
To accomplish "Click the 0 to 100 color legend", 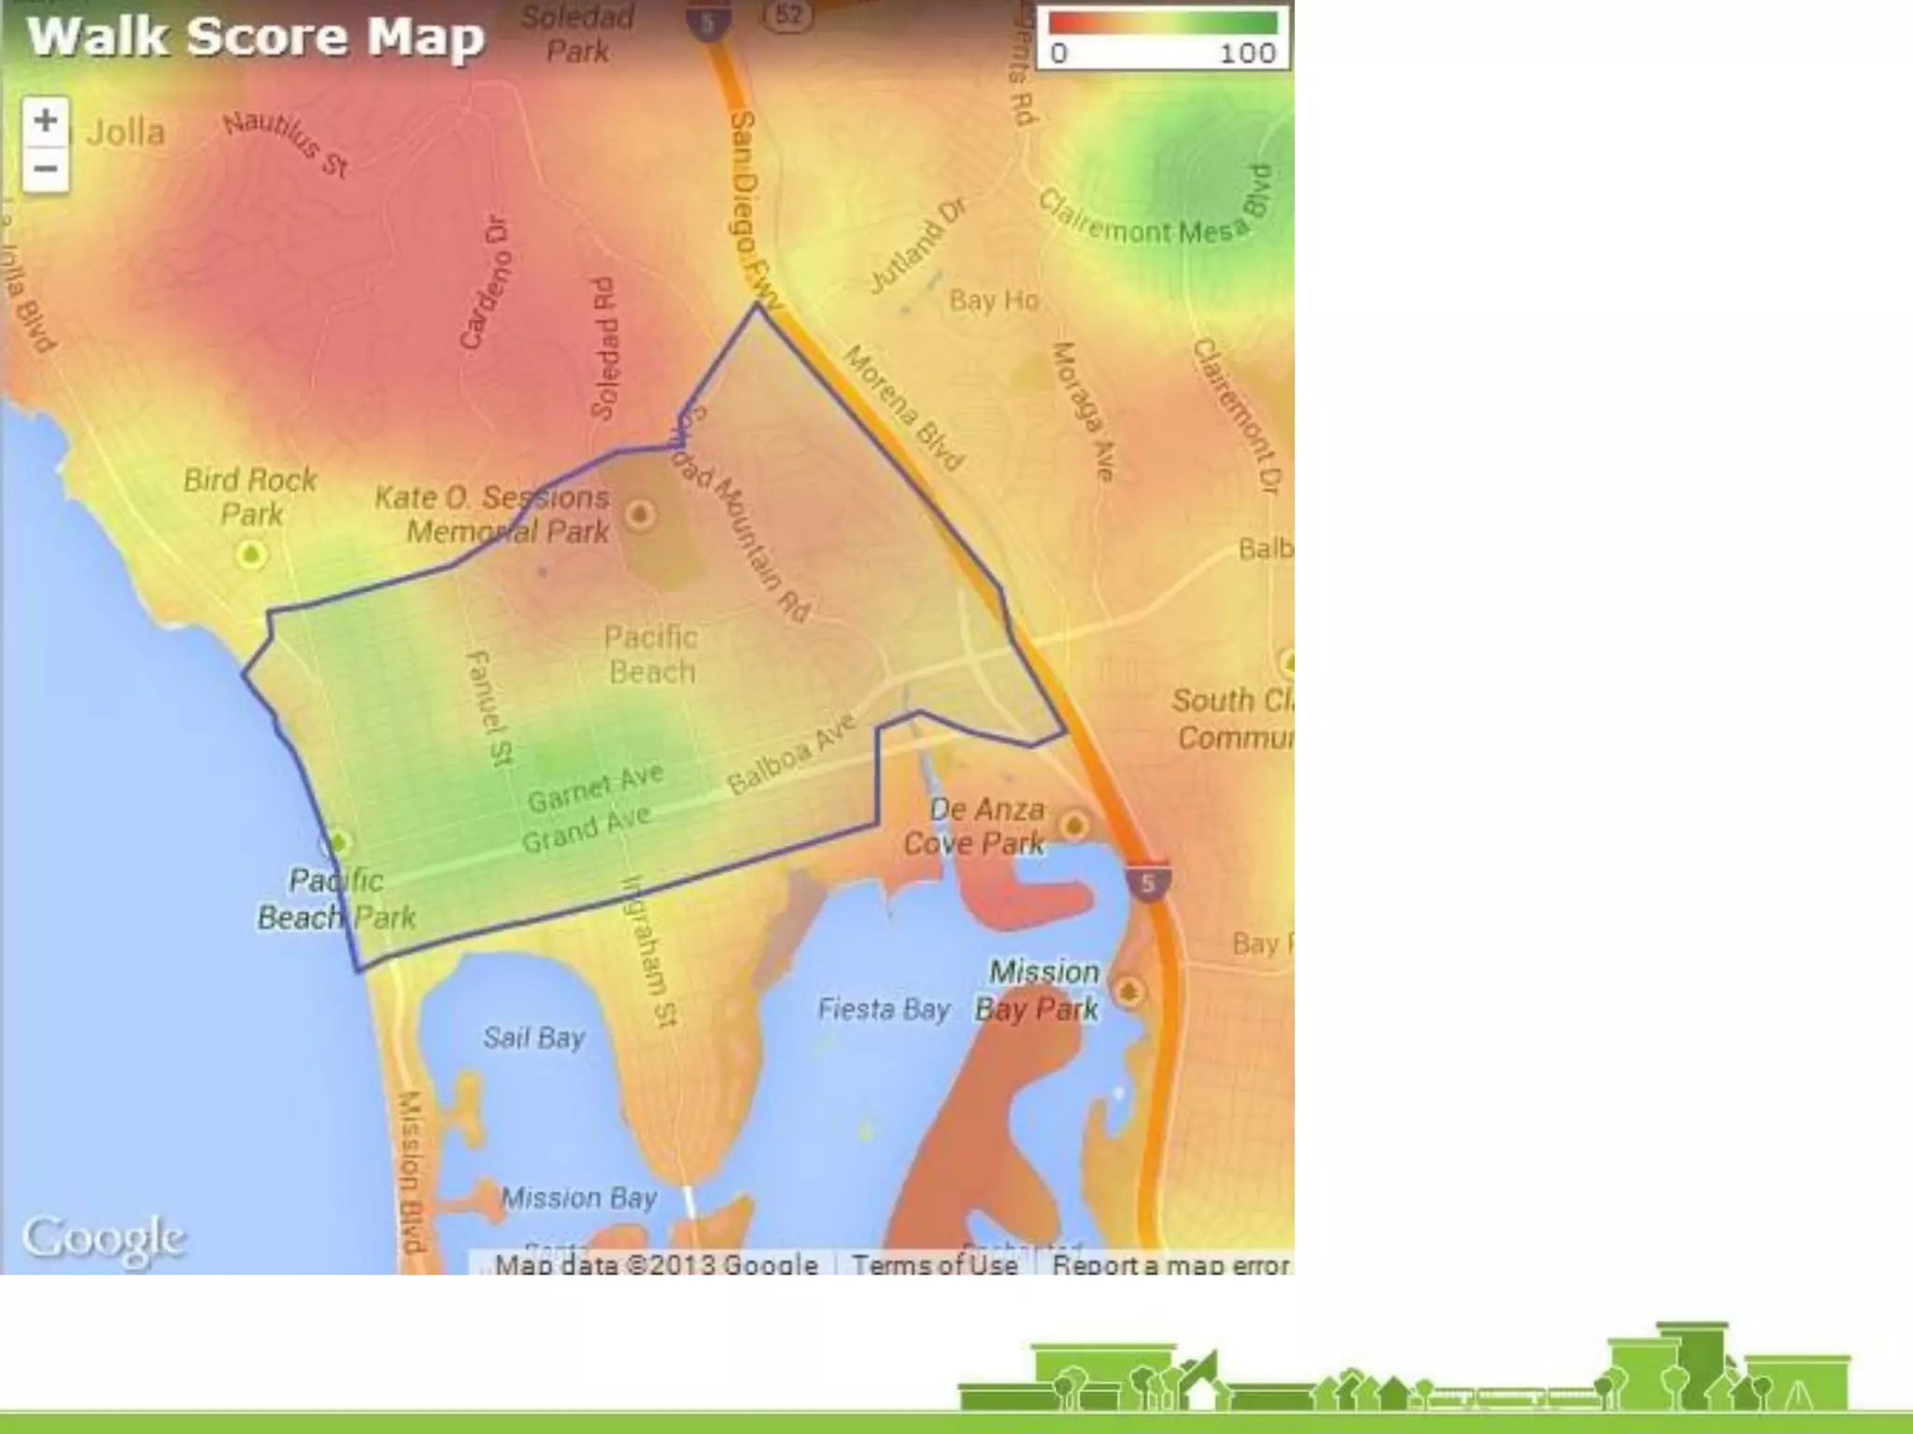I will click(1163, 37).
